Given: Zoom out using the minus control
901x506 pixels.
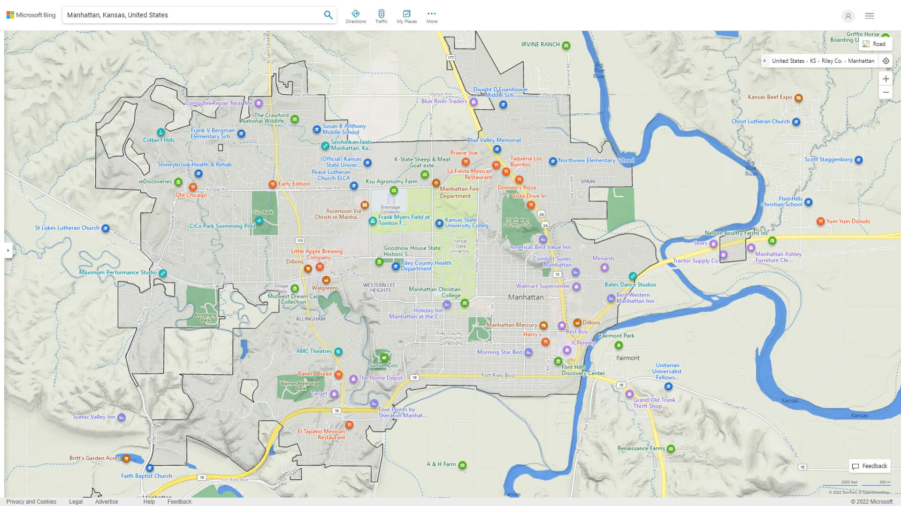Looking at the screenshot, I should [886, 92].
